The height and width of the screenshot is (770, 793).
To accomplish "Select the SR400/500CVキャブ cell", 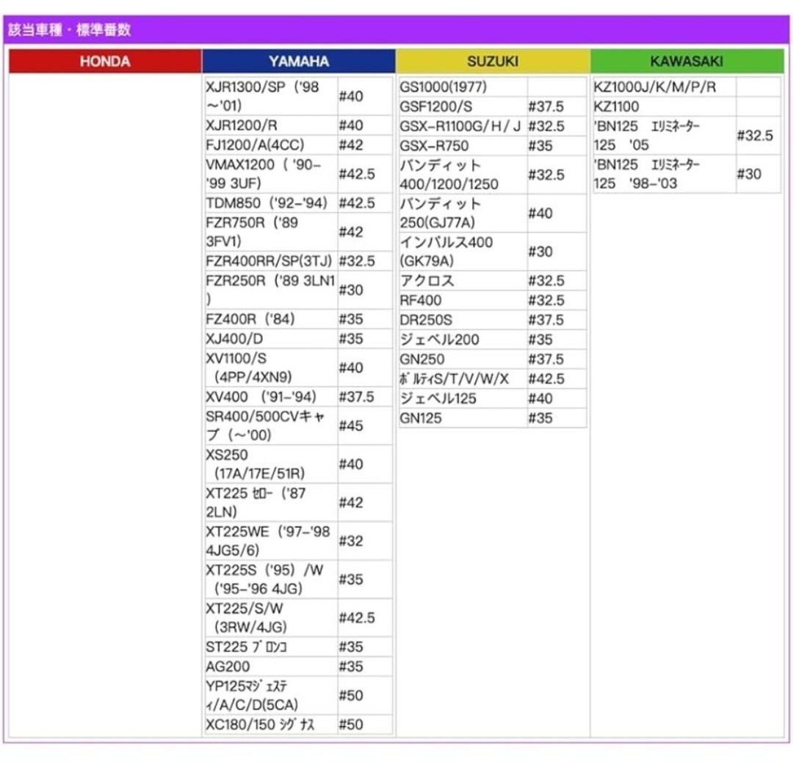I will click(x=270, y=425).
